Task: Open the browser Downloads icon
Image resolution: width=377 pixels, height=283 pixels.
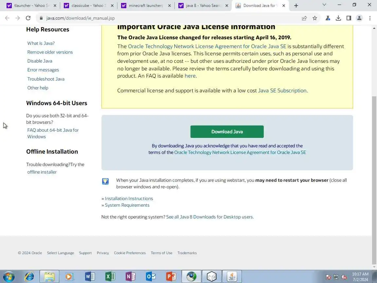Action: [x=338, y=18]
